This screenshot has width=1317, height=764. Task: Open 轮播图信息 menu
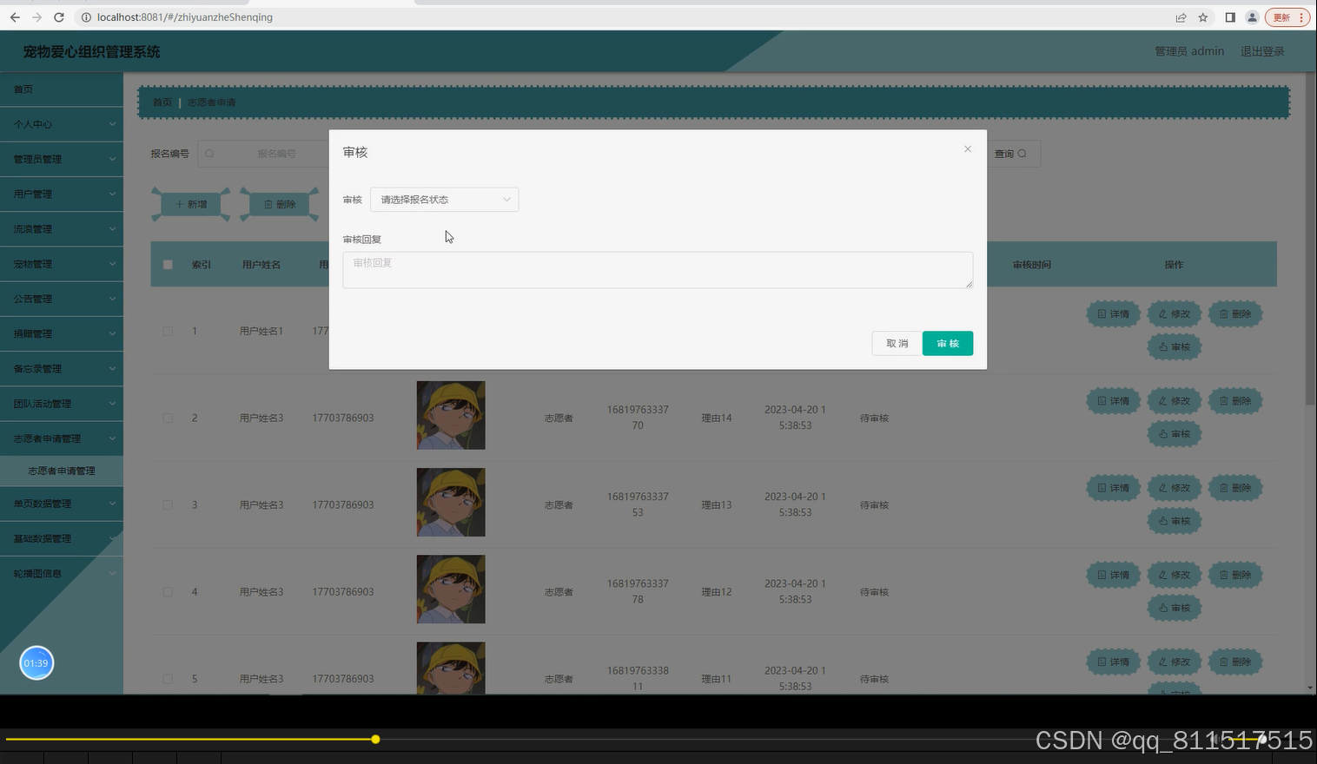(61, 573)
